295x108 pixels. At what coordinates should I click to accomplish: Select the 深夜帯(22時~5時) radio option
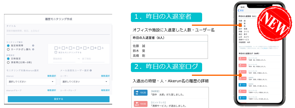8,62
